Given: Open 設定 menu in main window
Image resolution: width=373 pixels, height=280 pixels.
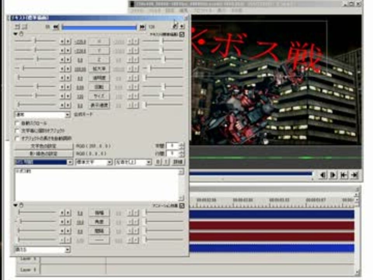Looking at the screenshot, I should (170, 10).
